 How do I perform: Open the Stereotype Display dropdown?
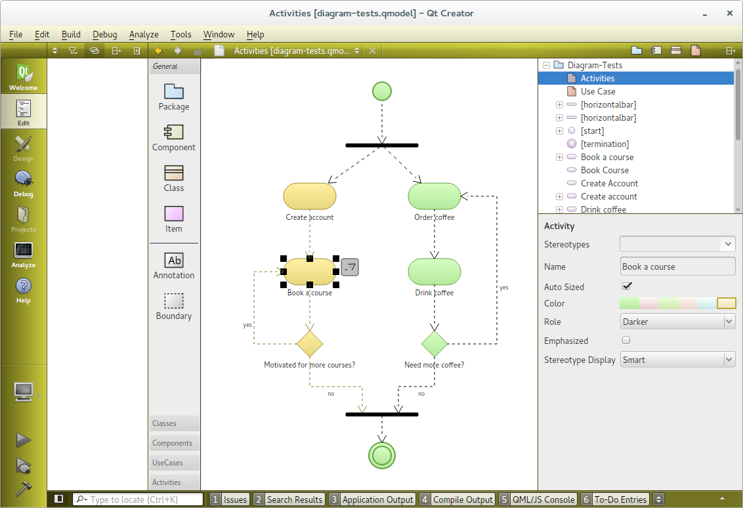[x=677, y=360]
